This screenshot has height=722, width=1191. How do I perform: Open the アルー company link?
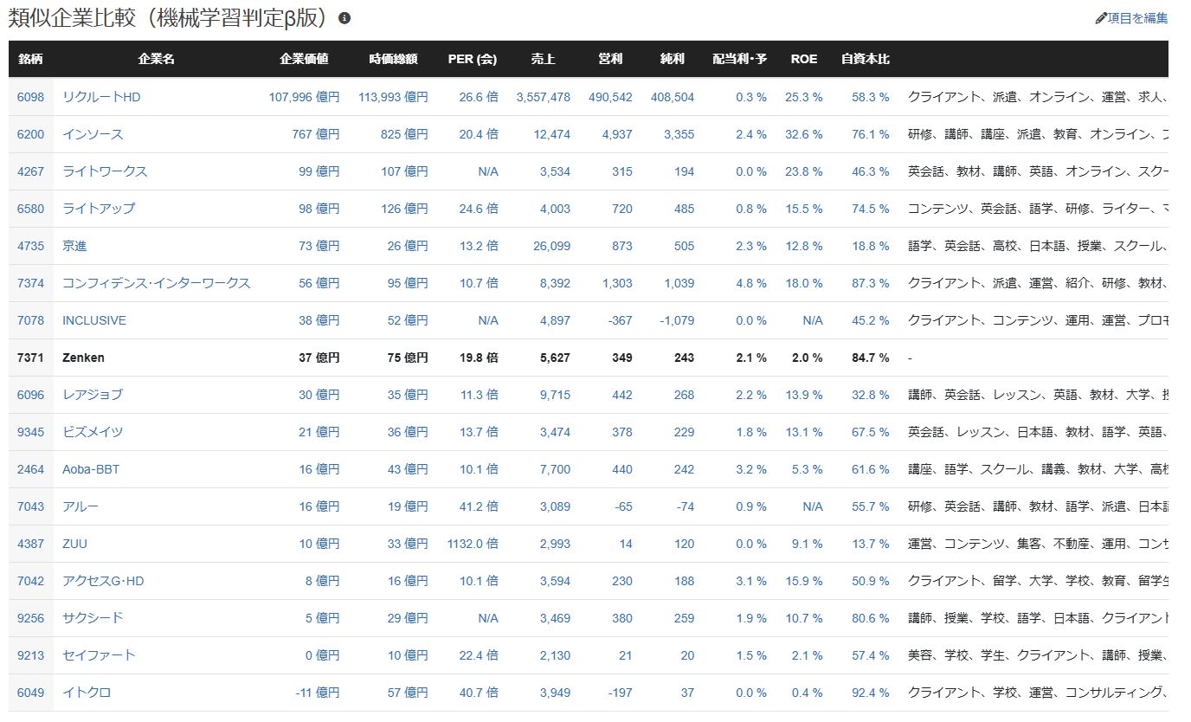point(80,506)
